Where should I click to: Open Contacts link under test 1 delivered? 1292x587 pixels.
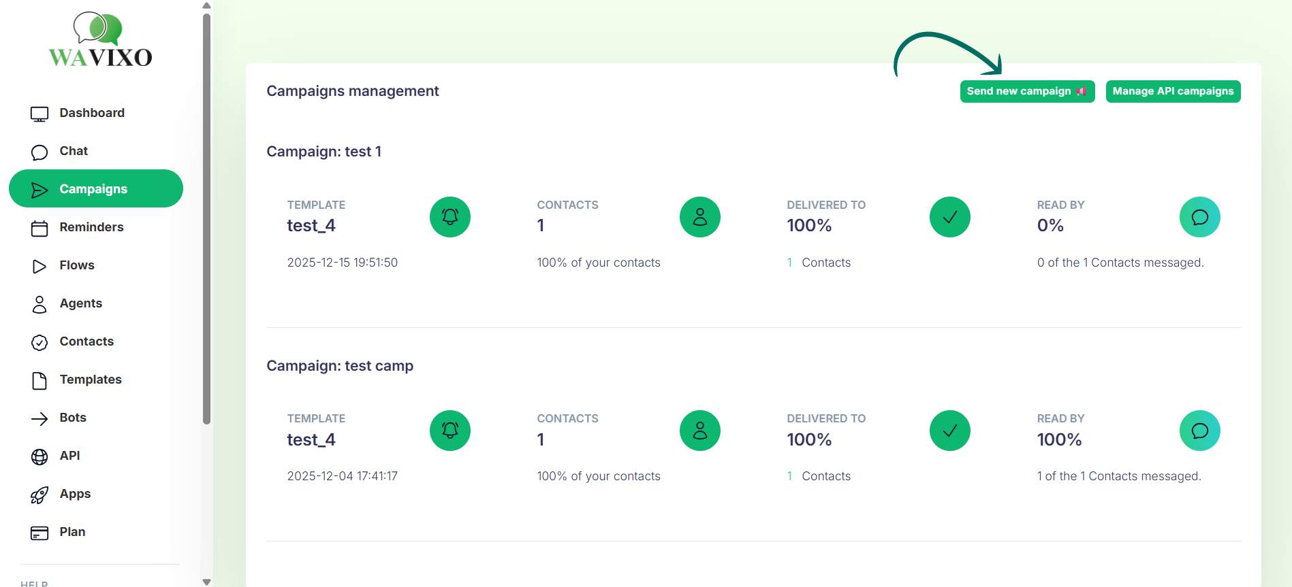pos(825,263)
